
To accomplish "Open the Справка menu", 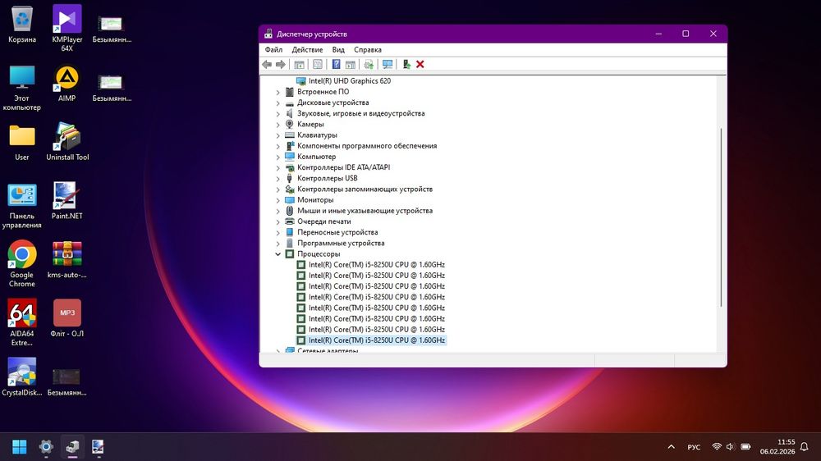I will (368, 50).
